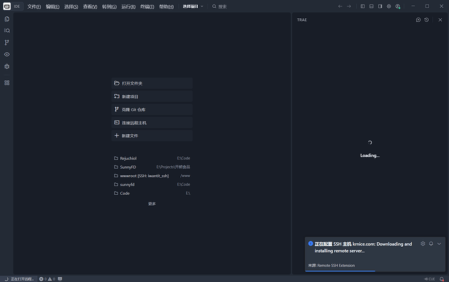Click the 克隆 Git 仓库 button

152,109
